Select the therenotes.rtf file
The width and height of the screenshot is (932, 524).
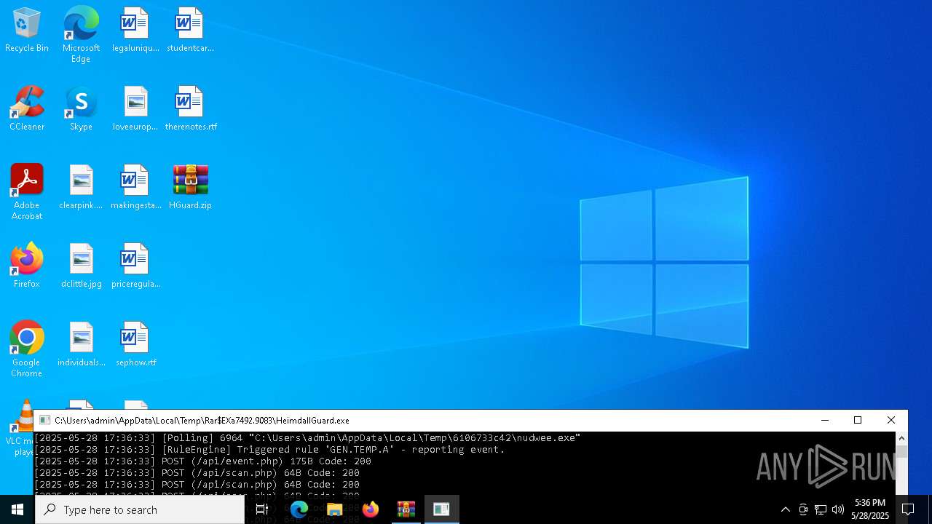[x=190, y=109]
